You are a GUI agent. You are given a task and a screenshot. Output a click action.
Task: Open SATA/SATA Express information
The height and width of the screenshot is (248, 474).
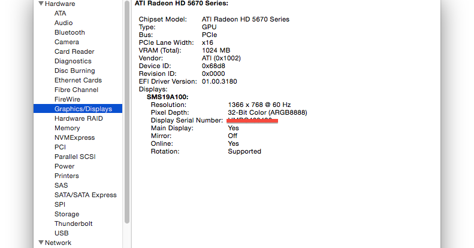[86, 195]
